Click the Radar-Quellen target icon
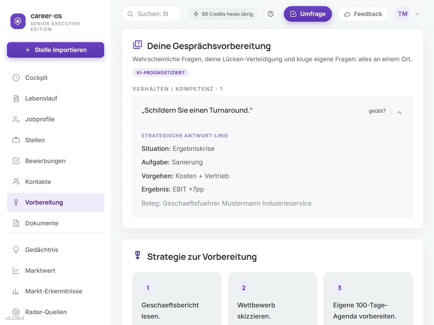This screenshot has height=325, width=434. (16, 312)
